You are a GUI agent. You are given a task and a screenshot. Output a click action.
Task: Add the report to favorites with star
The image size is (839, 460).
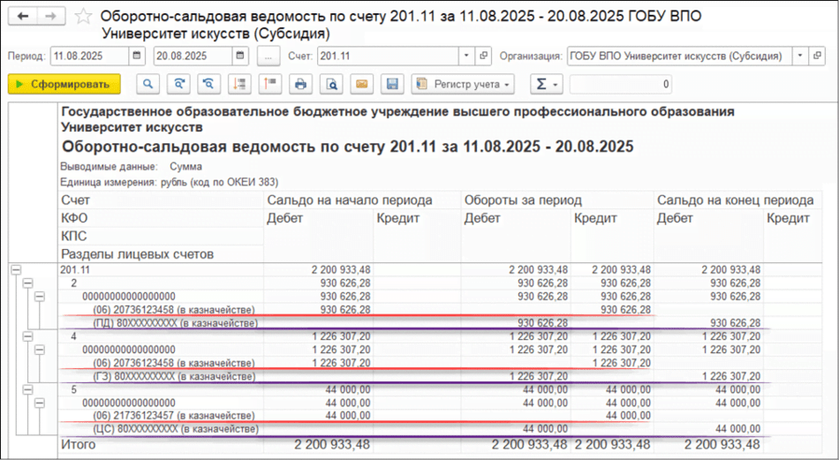pos(83,17)
